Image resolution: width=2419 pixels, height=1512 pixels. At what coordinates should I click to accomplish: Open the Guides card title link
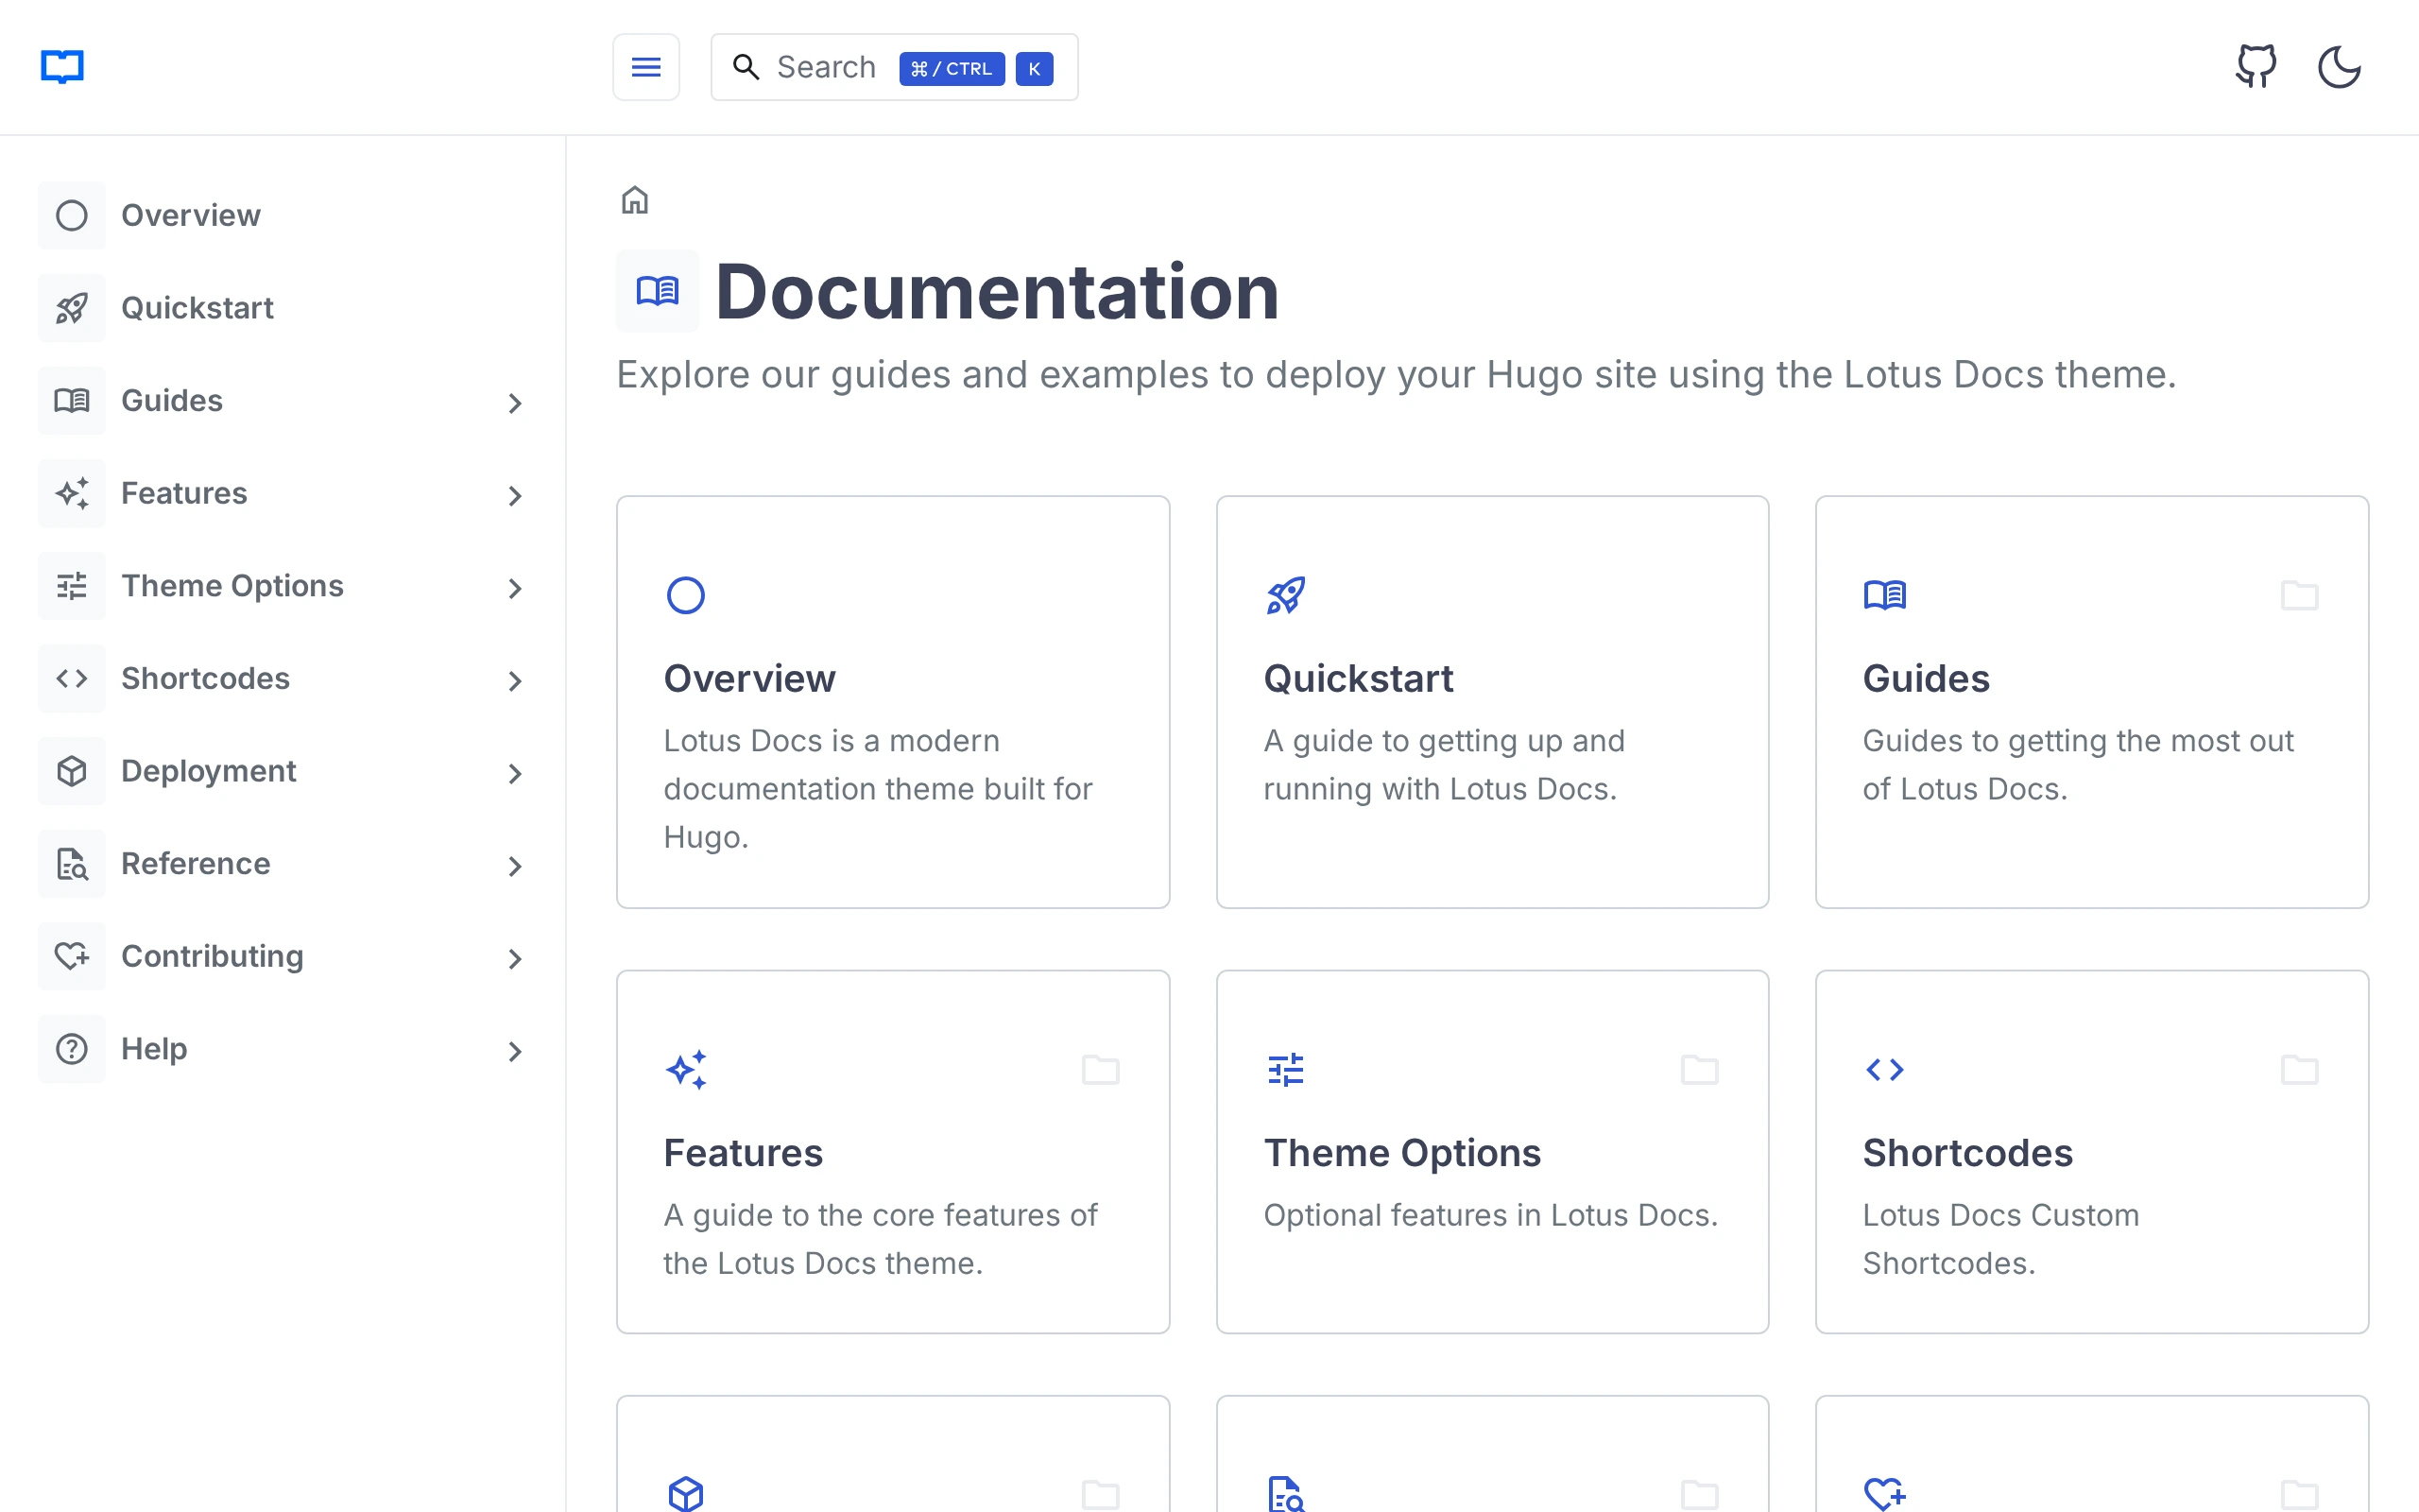point(1925,678)
